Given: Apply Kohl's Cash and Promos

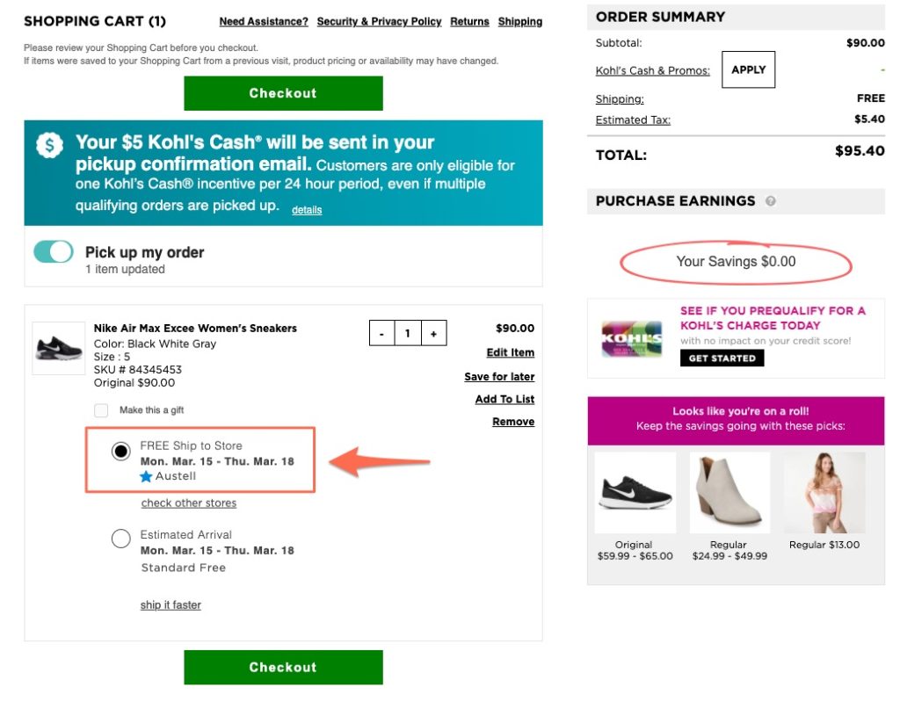Looking at the screenshot, I should [x=748, y=69].
